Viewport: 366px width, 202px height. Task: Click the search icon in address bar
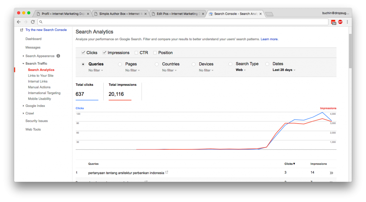(41, 22)
